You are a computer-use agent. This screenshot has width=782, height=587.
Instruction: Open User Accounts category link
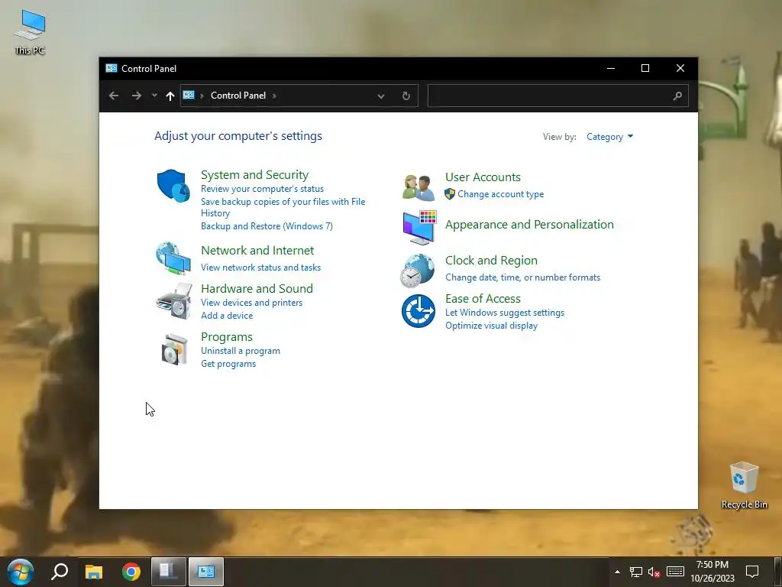tap(483, 177)
